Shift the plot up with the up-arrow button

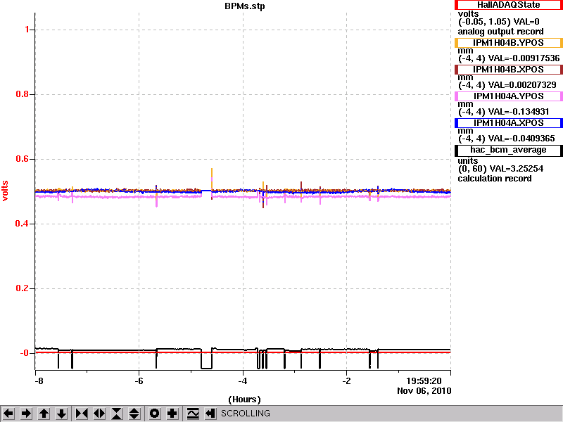click(x=44, y=414)
